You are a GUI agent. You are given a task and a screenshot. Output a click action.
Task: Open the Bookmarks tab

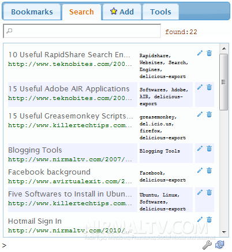(32, 12)
